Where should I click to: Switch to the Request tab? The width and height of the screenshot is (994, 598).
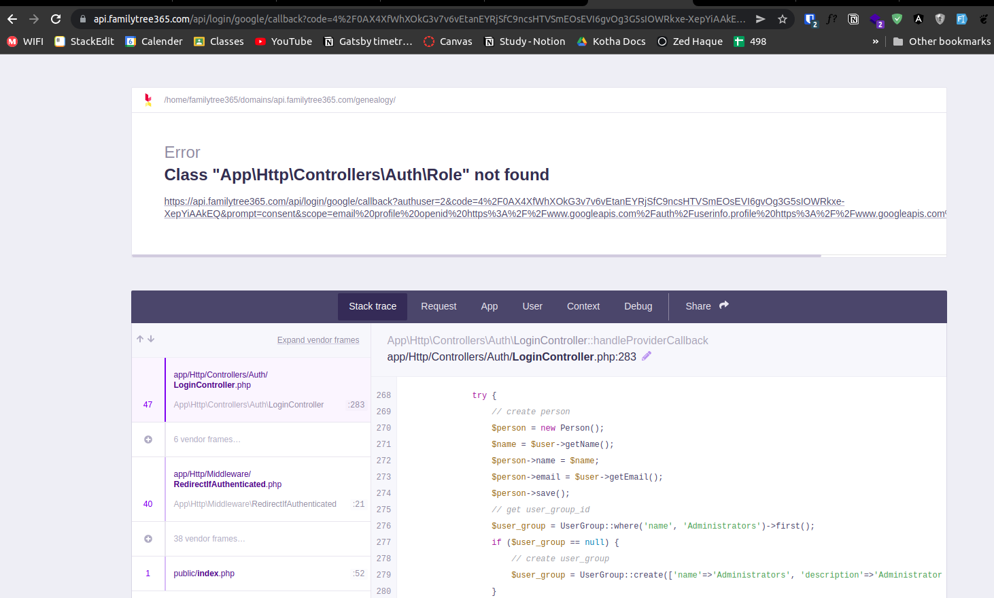tap(439, 306)
